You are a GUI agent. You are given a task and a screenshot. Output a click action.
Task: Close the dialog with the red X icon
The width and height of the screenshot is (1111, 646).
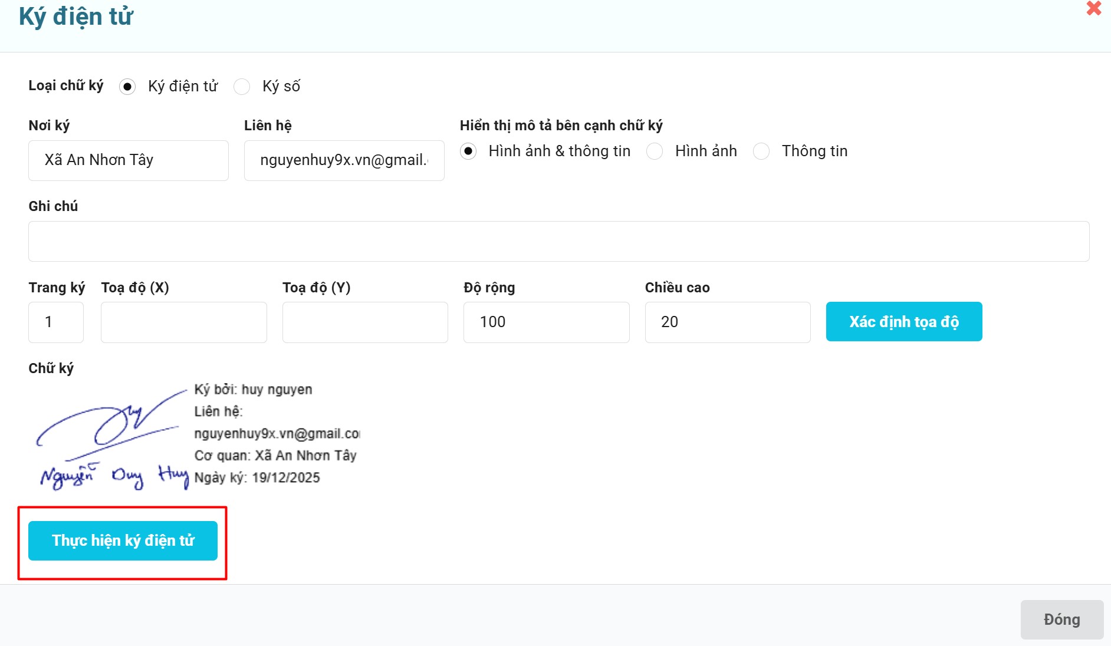point(1094,8)
